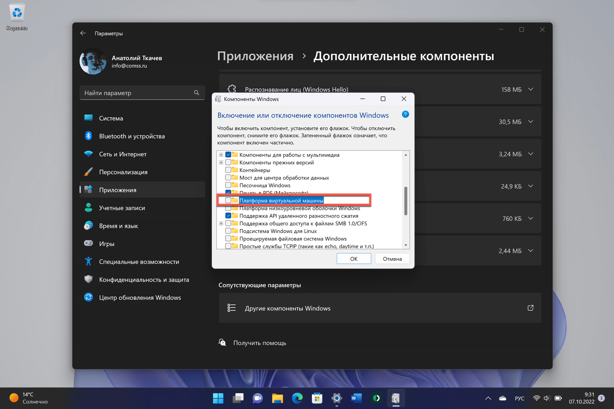Click the features list vertical scrollbar
Image resolution: width=614 pixels, height=409 pixels.
(x=406, y=200)
